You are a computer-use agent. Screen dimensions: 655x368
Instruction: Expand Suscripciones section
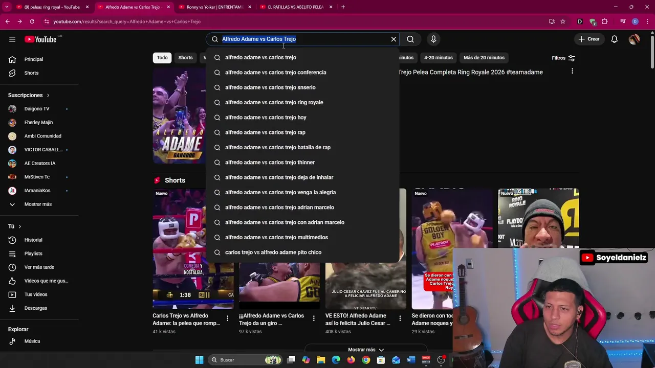(29, 95)
